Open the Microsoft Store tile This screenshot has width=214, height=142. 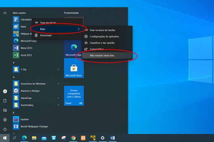pyautogui.click(x=74, y=68)
